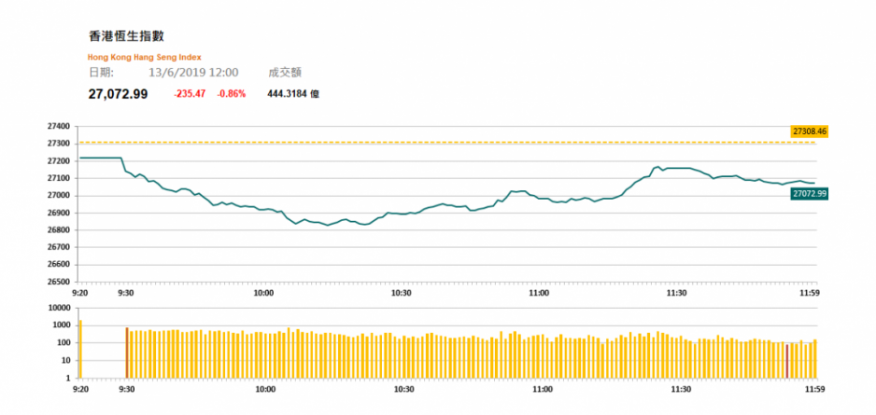Screen dimensions: 876x415
Task: Click the 10:00 label on price chart
Action: (263, 292)
